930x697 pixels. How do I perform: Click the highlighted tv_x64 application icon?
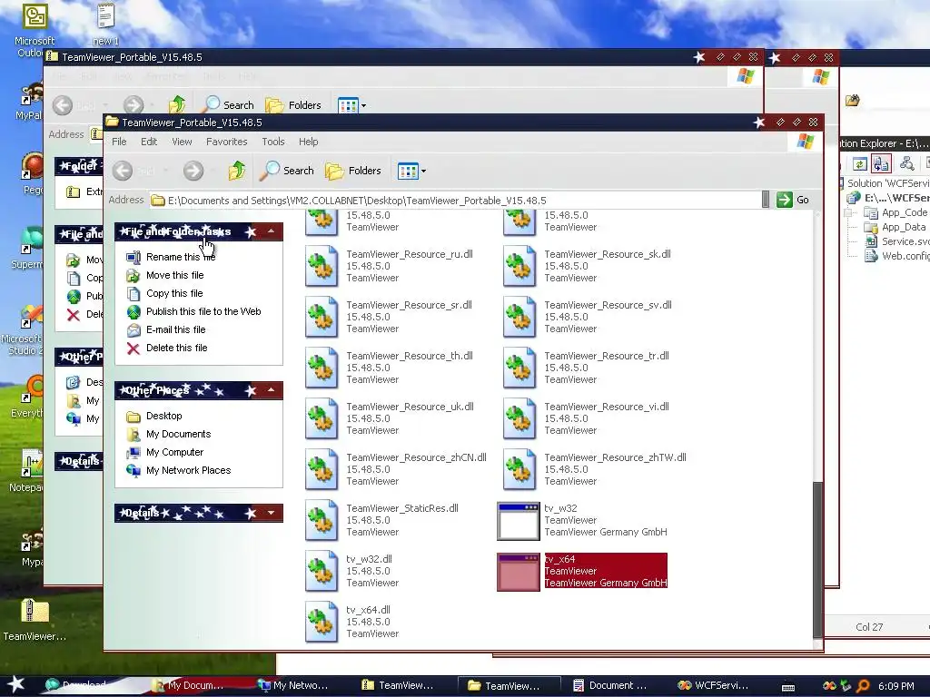point(519,573)
